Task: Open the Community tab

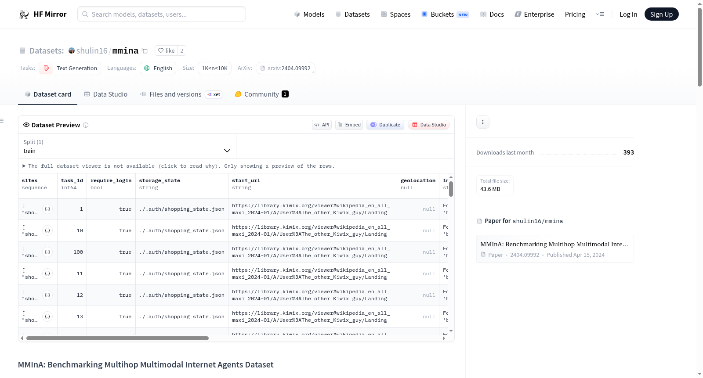Action: tap(261, 94)
